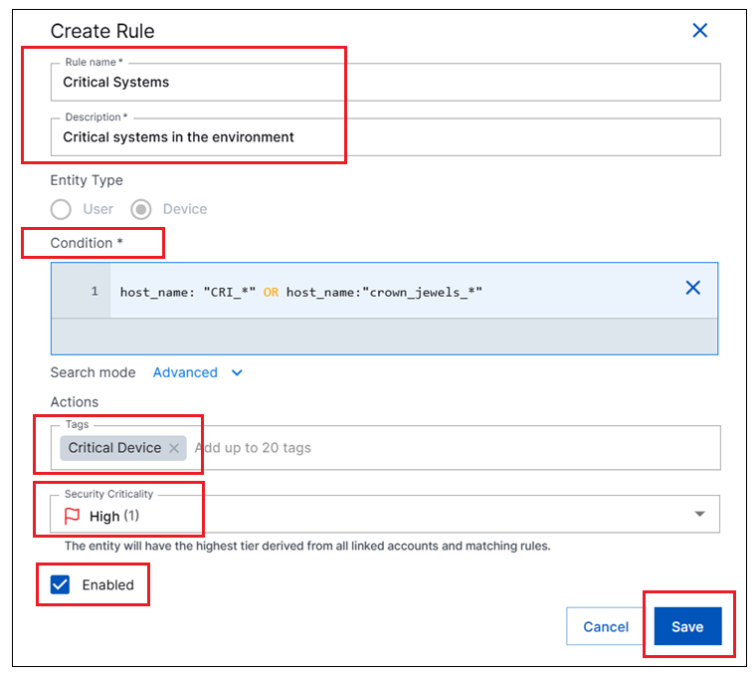Save the rule

687,626
